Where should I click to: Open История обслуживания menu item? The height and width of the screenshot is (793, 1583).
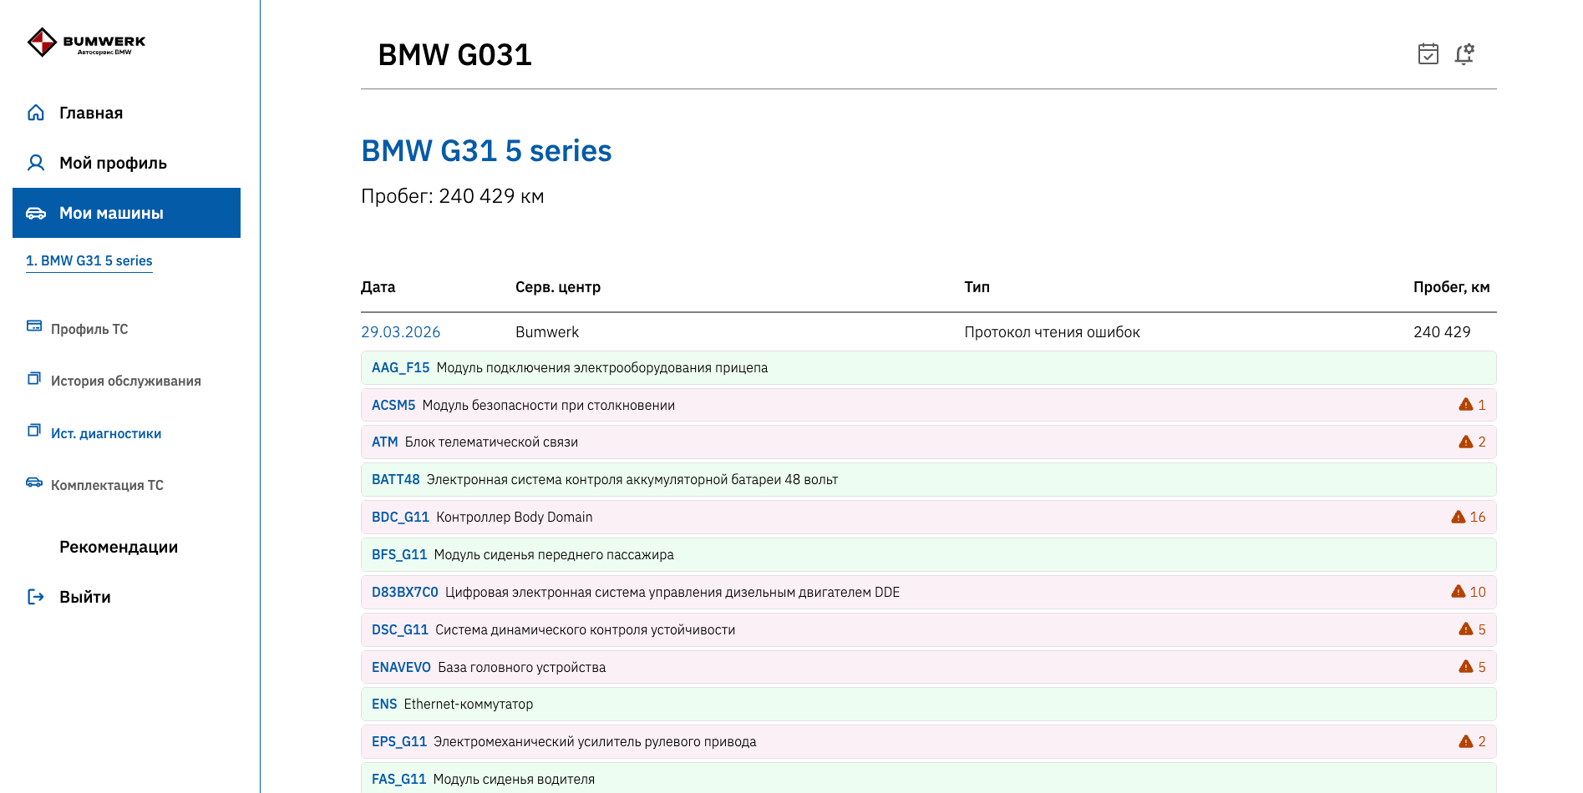(x=125, y=381)
